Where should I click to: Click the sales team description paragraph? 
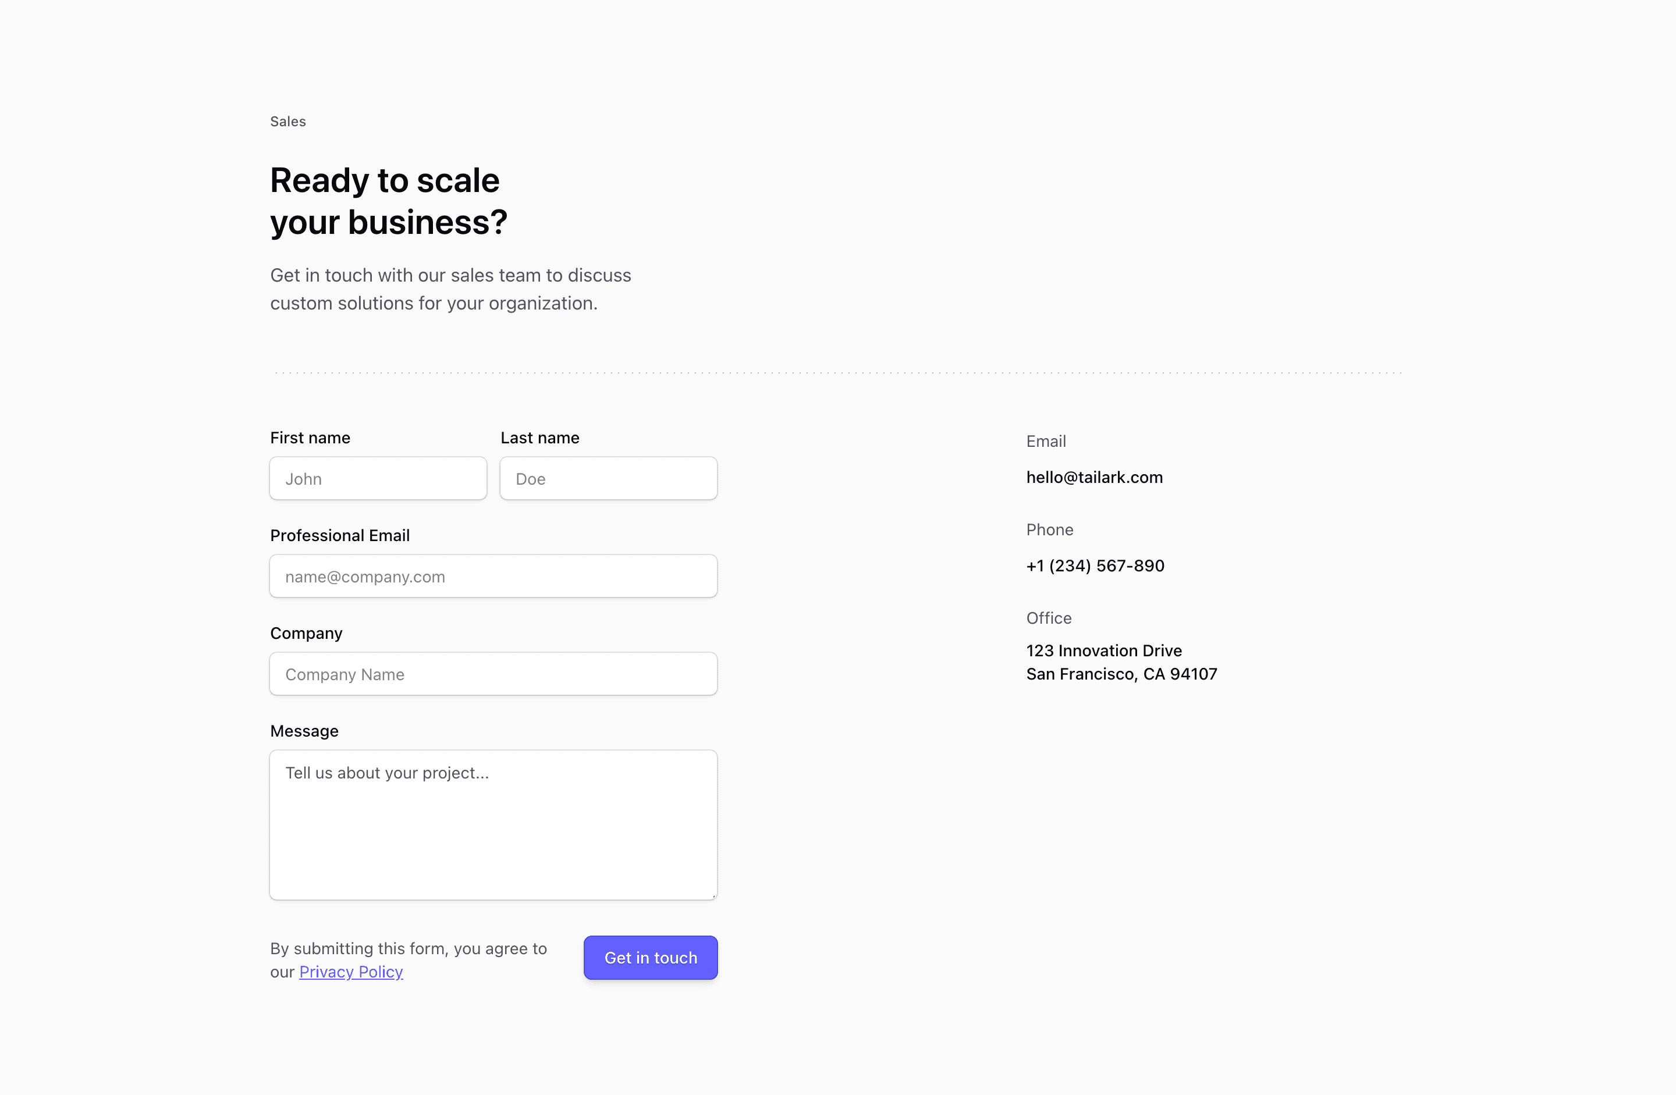(x=450, y=289)
